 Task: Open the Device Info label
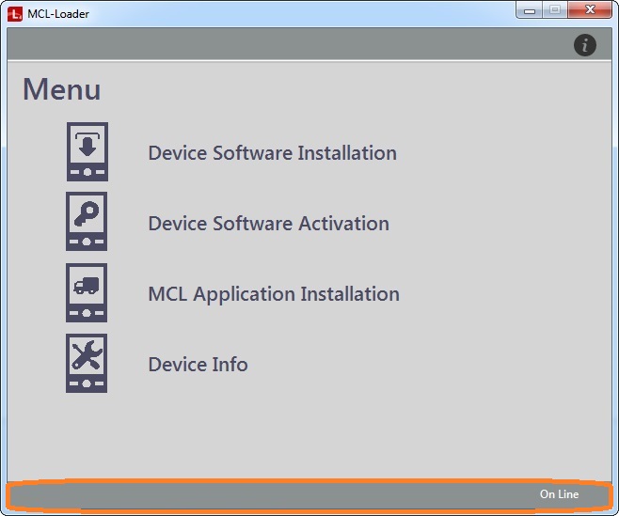point(198,364)
